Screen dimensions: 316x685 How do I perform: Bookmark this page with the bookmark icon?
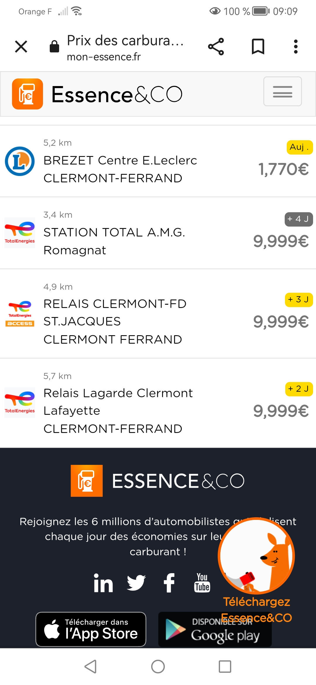tap(258, 47)
